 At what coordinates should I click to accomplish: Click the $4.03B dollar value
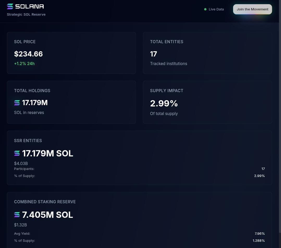click(x=21, y=163)
